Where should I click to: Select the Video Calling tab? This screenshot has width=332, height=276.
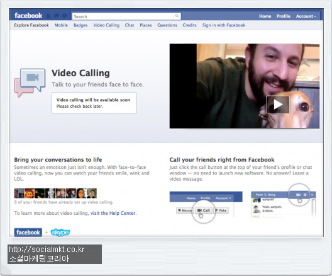tap(106, 25)
